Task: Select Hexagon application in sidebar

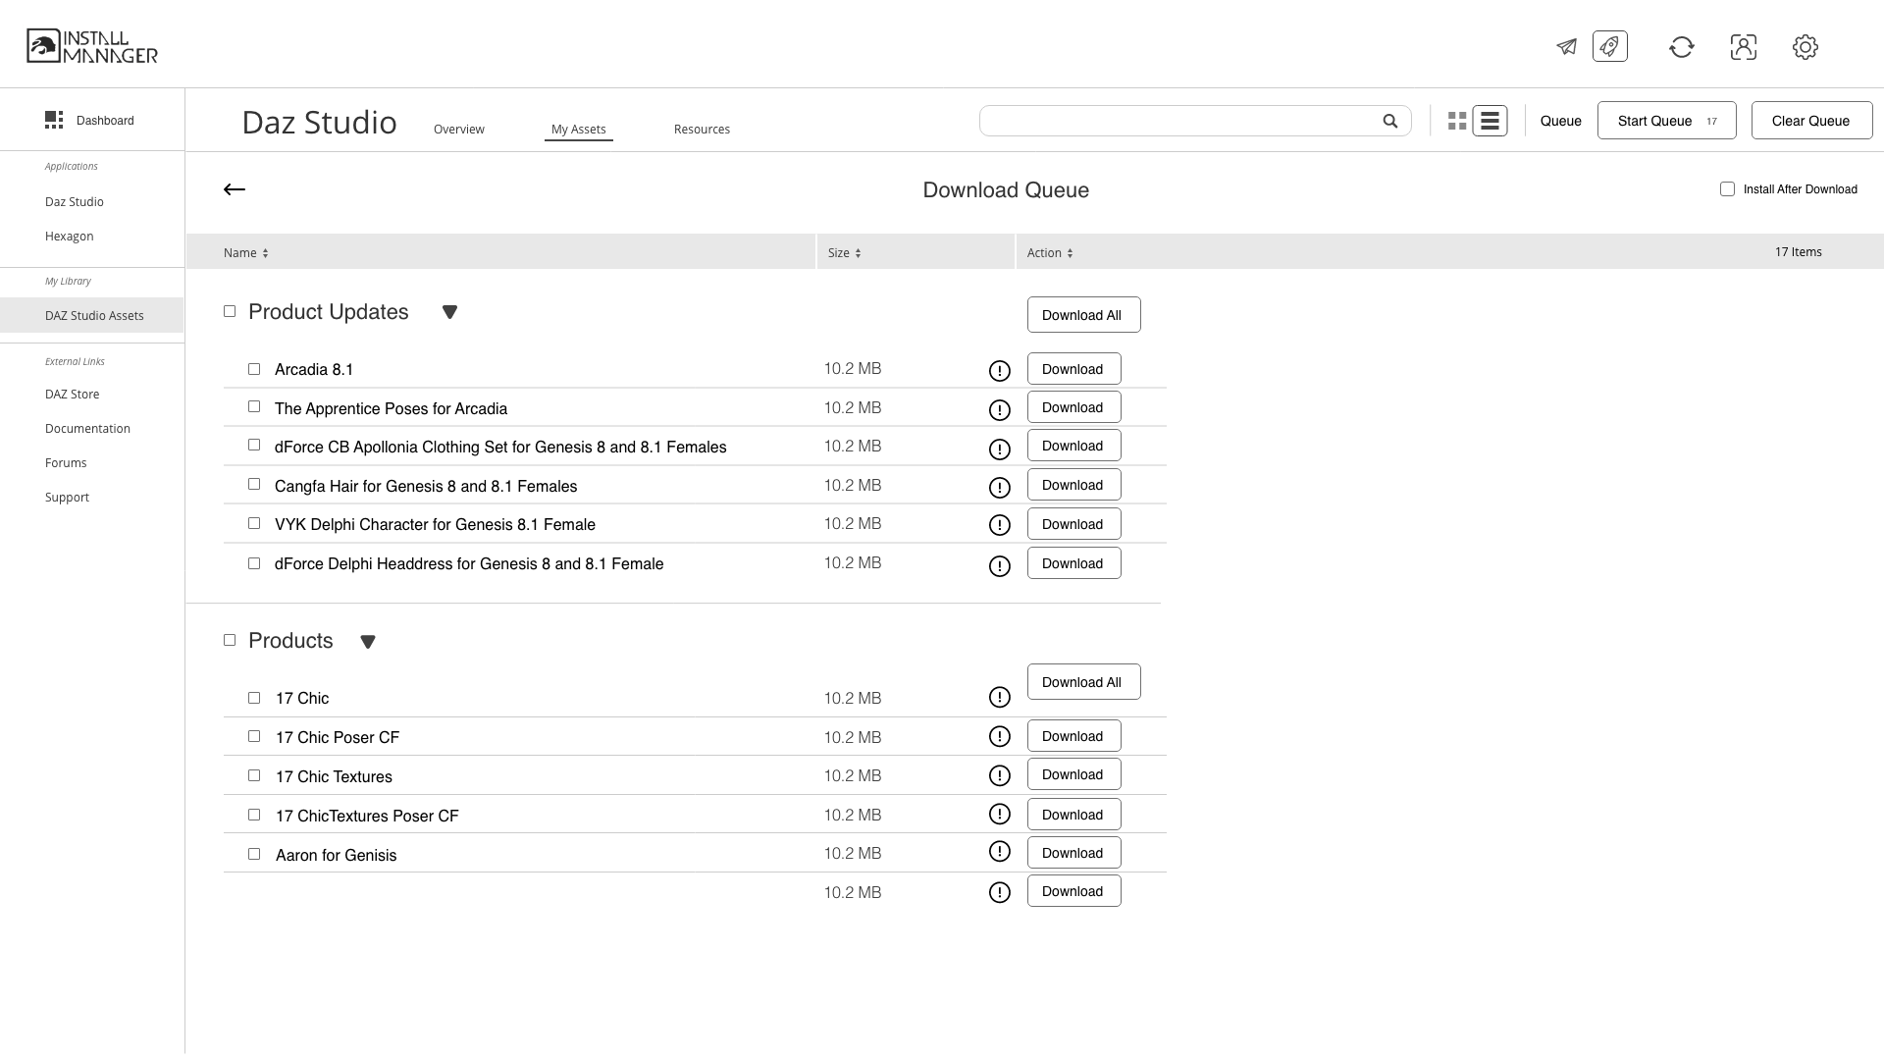Action: pyautogui.click(x=70, y=236)
